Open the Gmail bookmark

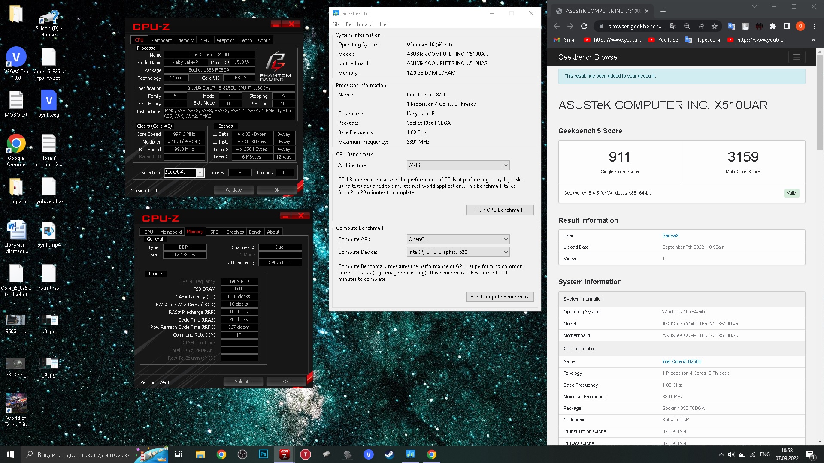point(565,40)
